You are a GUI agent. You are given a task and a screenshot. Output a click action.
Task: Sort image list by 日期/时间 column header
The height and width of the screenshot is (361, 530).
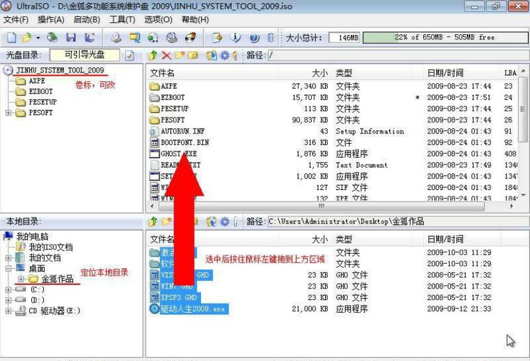(461, 73)
